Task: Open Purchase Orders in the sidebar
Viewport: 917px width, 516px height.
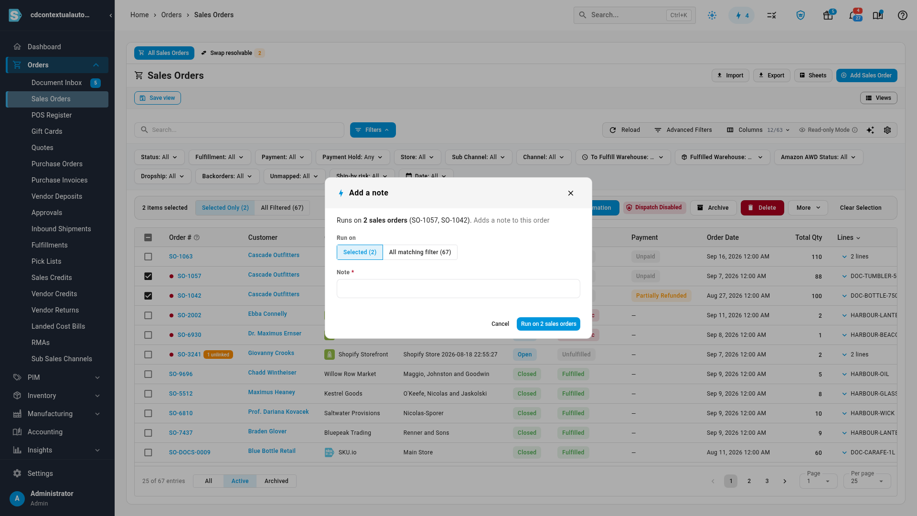Action: [57, 164]
